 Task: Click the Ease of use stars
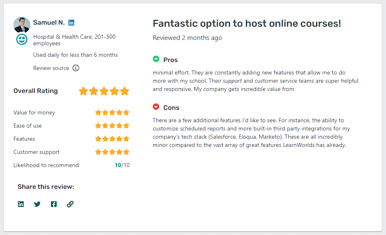[112, 126]
